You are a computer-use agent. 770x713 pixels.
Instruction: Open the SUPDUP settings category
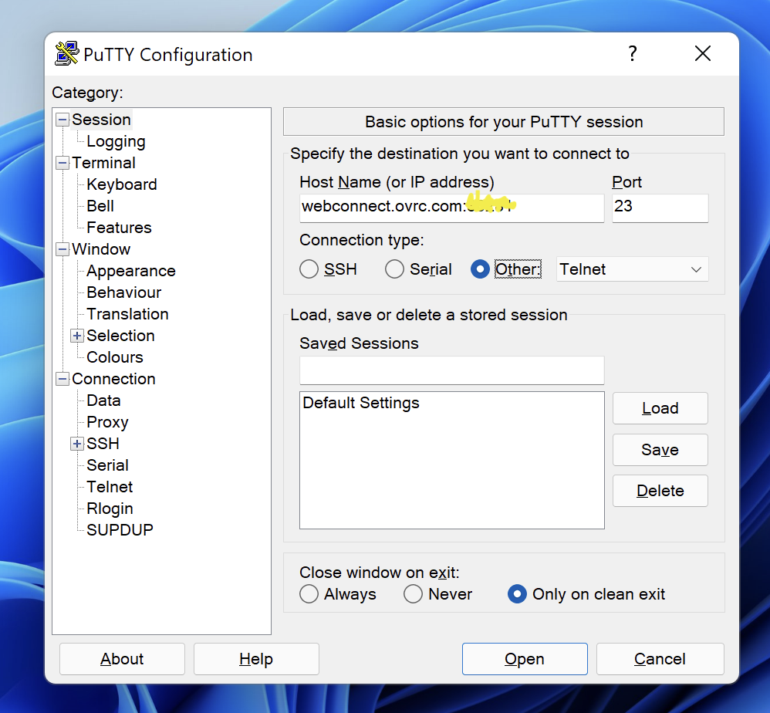(120, 530)
